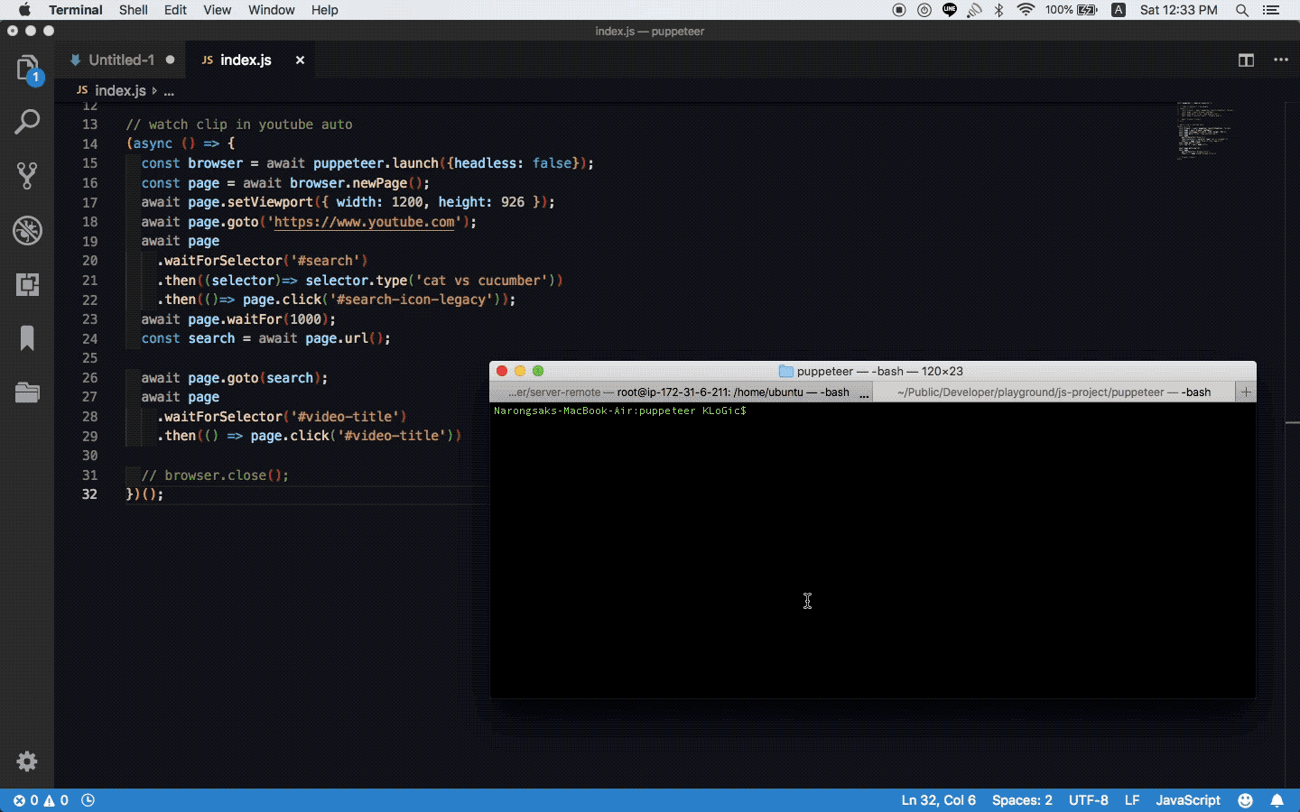Expand the breadcrumb ellipsis for index.js
1300x812 pixels.
pos(168,91)
